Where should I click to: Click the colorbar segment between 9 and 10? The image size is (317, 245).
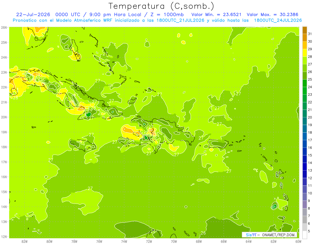pyautogui.click(x=305, y=197)
